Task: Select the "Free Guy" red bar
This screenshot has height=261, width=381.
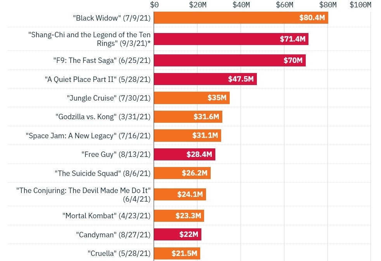Action: pyautogui.click(x=184, y=154)
